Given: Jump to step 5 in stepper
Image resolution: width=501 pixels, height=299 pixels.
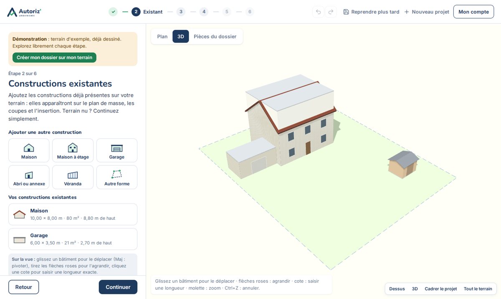Looking at the screenshot, I should point(227,12).
